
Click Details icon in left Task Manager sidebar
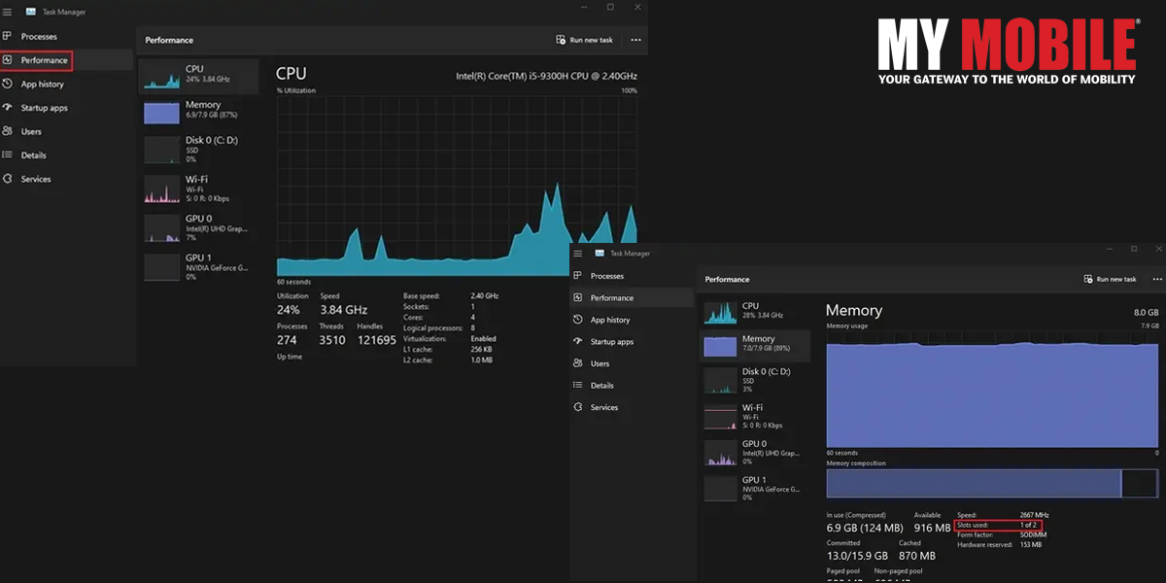7,154
